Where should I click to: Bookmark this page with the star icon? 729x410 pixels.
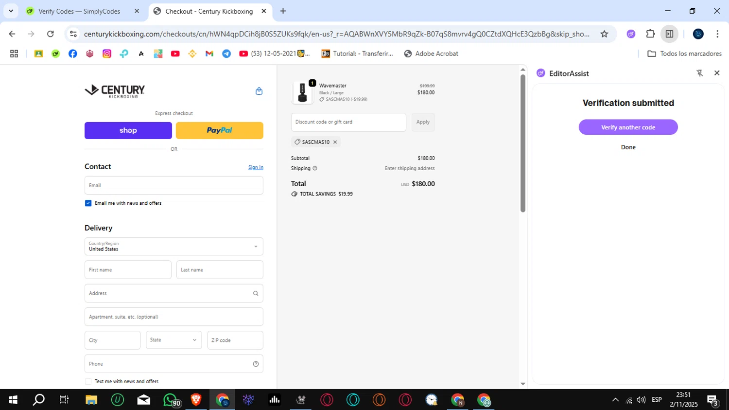tap(604, 34)
